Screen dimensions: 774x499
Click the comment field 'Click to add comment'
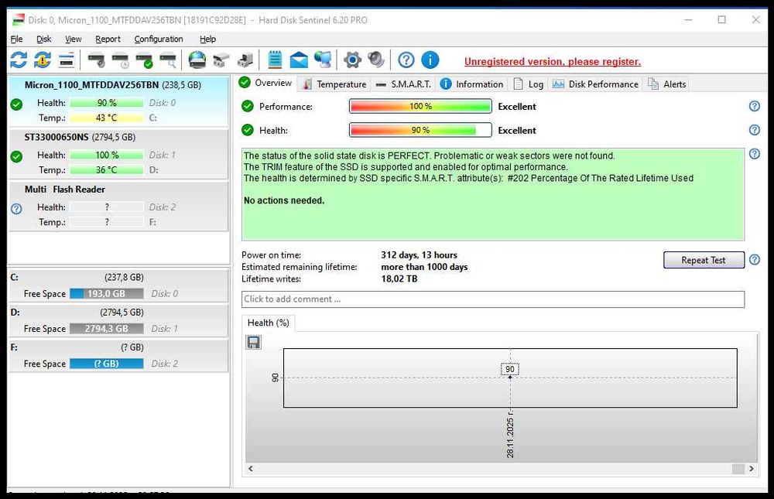coord(492,299)
